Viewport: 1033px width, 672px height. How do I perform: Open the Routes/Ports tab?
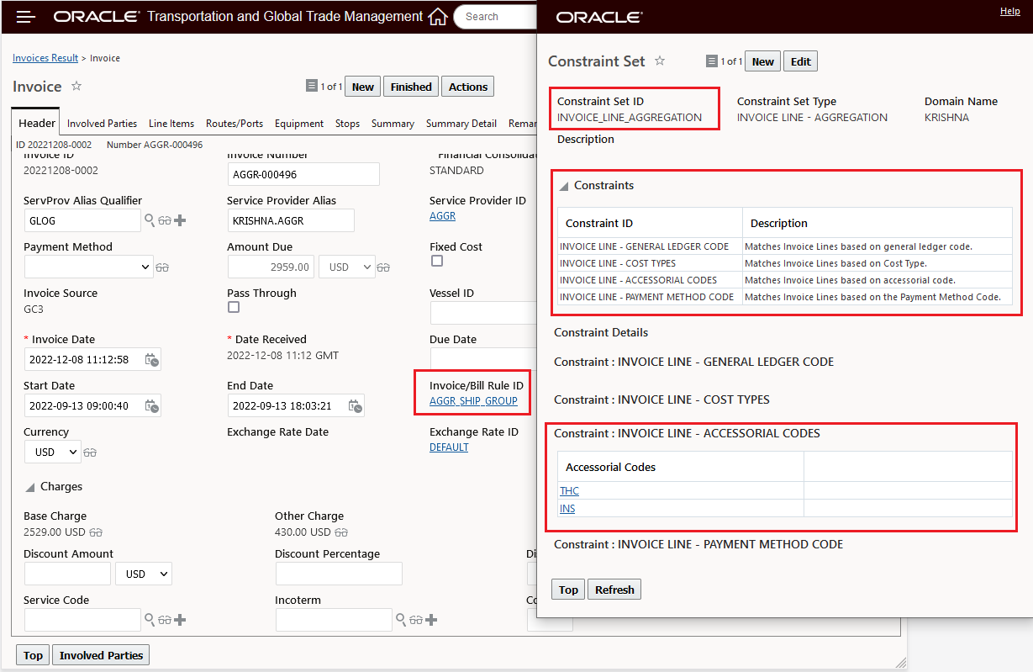pyautogui.click(x=235, y=124)
